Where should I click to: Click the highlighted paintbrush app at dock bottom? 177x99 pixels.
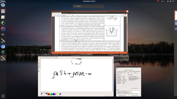3,58
